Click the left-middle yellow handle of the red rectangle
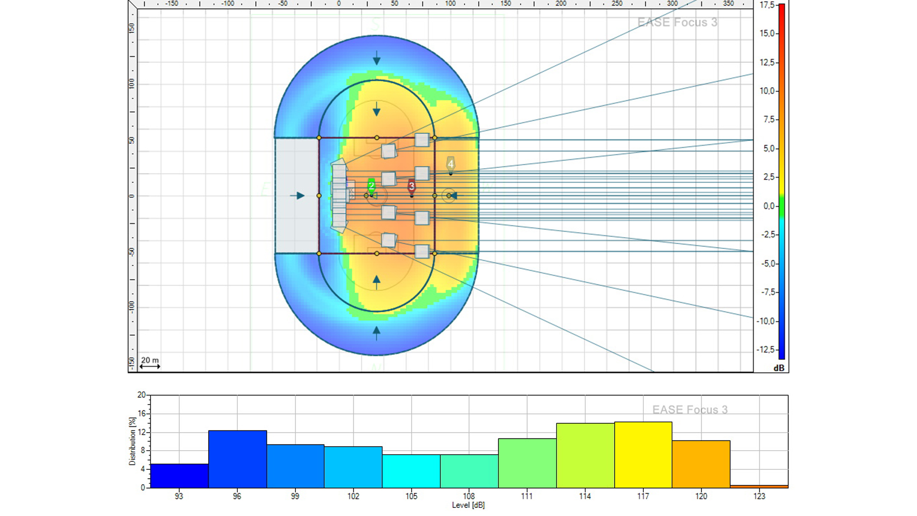The height and width of the screenshot is (516, 917). [319, 196]
